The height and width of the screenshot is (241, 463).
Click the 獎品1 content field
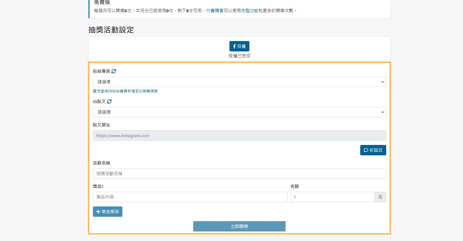pos(190,197)
